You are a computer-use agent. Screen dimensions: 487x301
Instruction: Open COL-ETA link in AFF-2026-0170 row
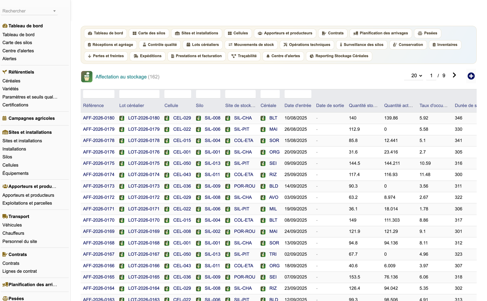pos(243,220)
